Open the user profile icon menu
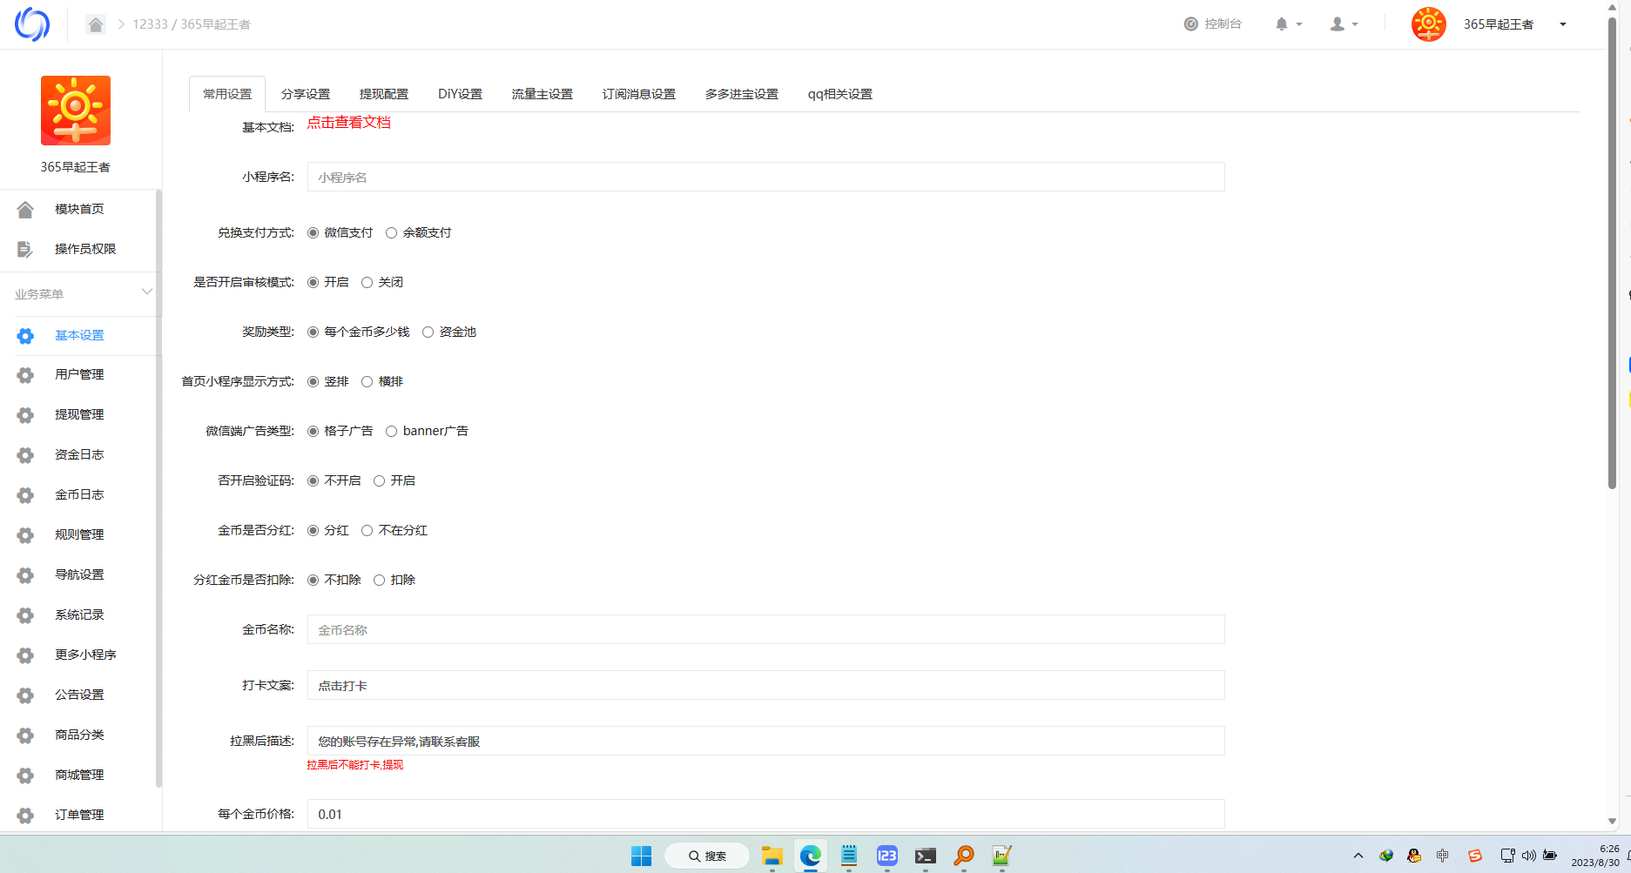 (1338, 24)
